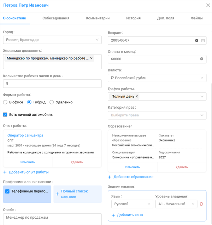Click Изменить under work experience
Screen dimensions: 212x225
28,162
